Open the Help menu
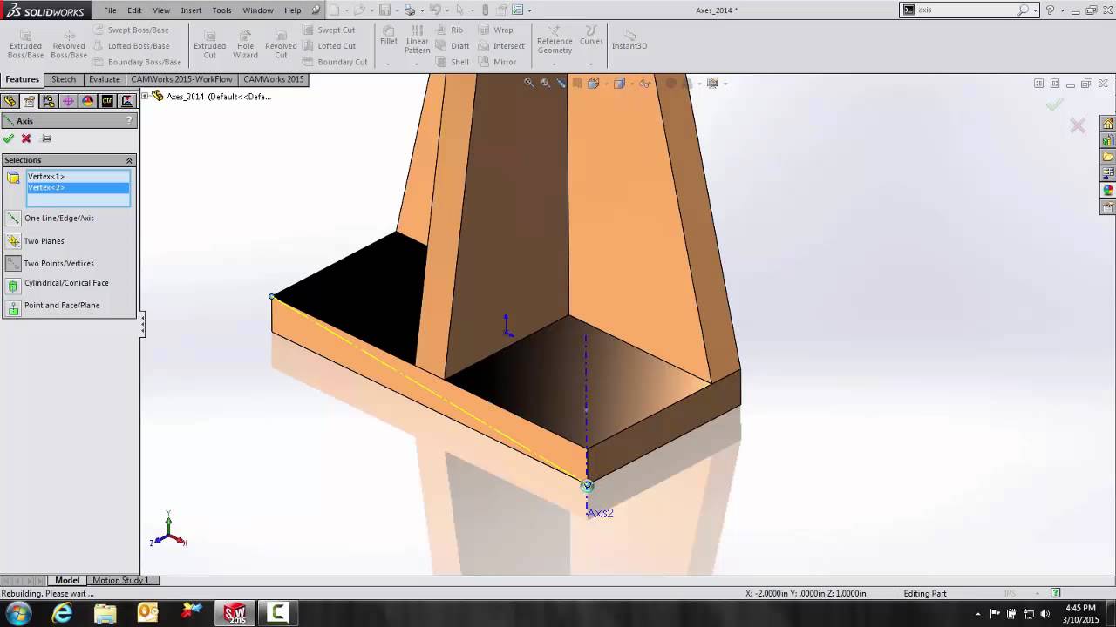Image resolution: width=1116 pixels, height=627 pixels. (293, 10)
